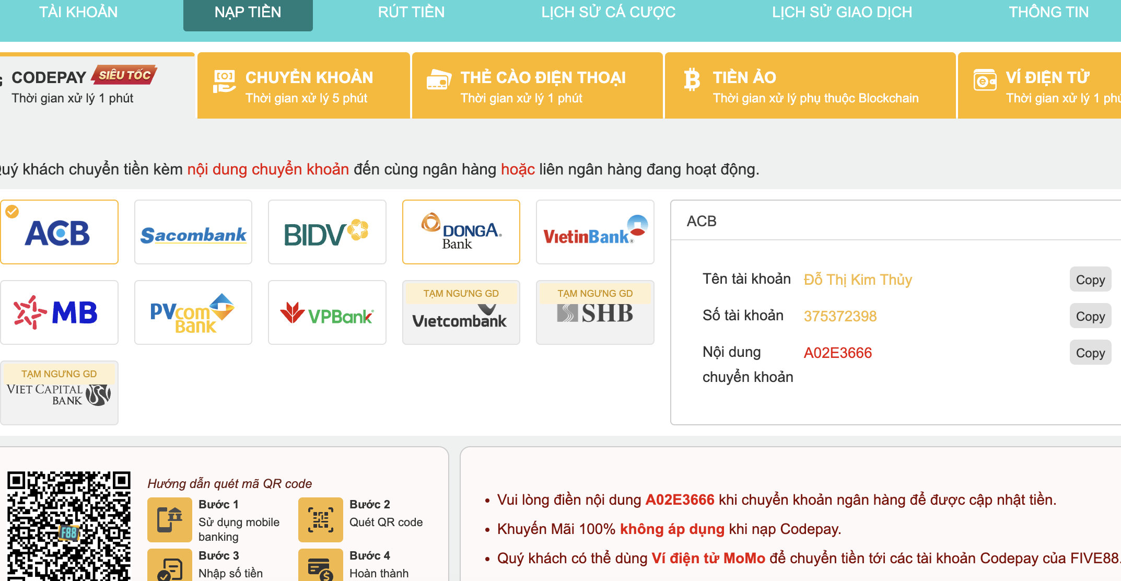
Task: Copy the account name Đỗ Thị Kim Thủy
Action: click(1090, 280)
